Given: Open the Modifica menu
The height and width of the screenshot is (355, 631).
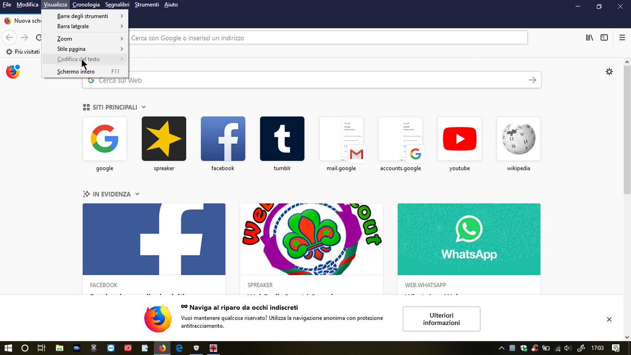Looking at the screenshot, I should click(x=27, y=5).
